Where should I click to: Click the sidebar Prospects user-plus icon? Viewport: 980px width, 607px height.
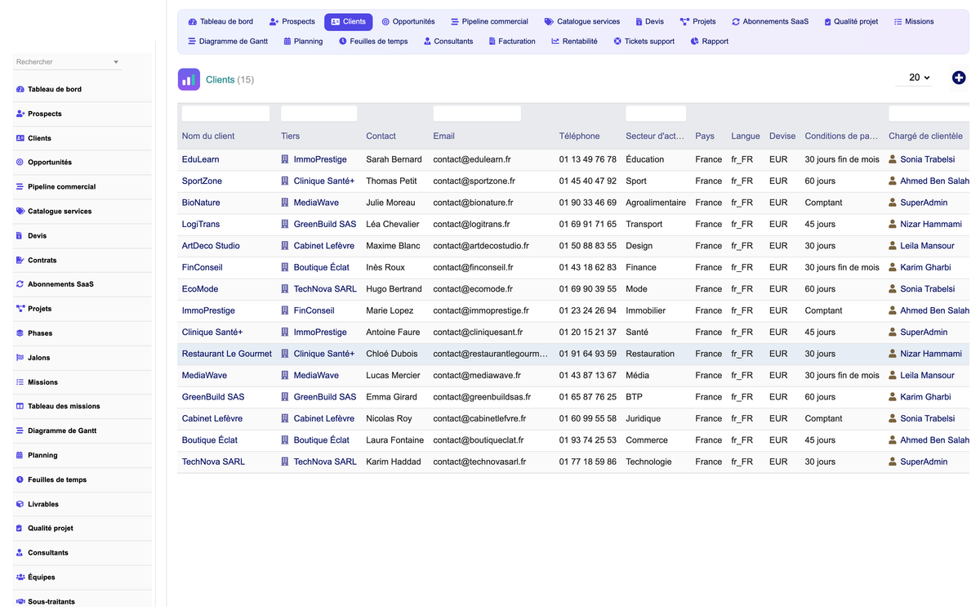point(20,114)
